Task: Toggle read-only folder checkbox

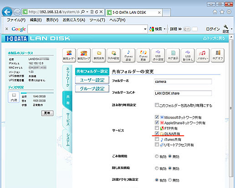Action: click(157, 105)
